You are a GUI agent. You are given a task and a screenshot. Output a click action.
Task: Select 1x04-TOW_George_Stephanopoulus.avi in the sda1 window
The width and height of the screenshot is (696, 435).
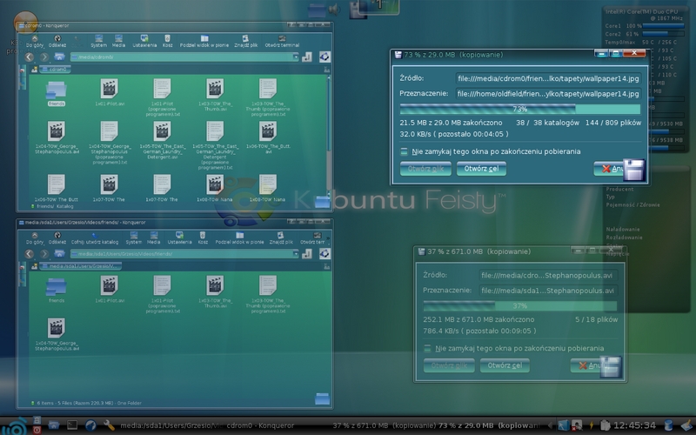[57, 334]
